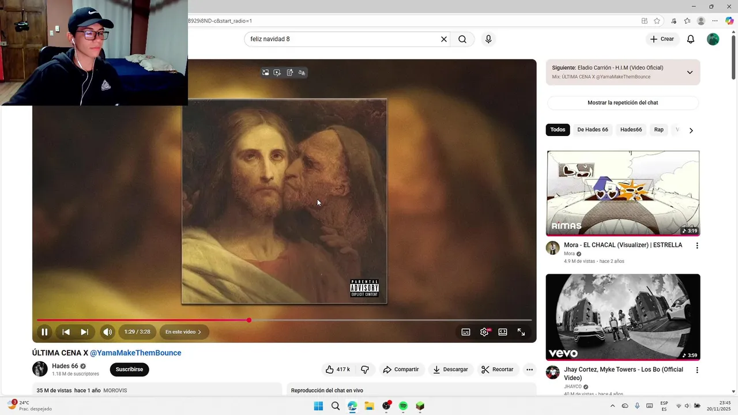Subscribe with the Suscribirse button
738x415 pixels.
pyautogui.click(x=129, y=369)
